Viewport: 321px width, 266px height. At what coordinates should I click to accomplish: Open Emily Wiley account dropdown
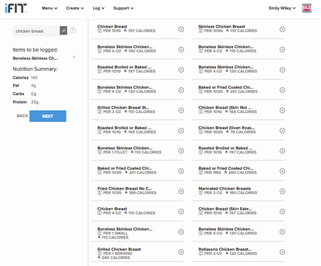click(x=282, y=8)
